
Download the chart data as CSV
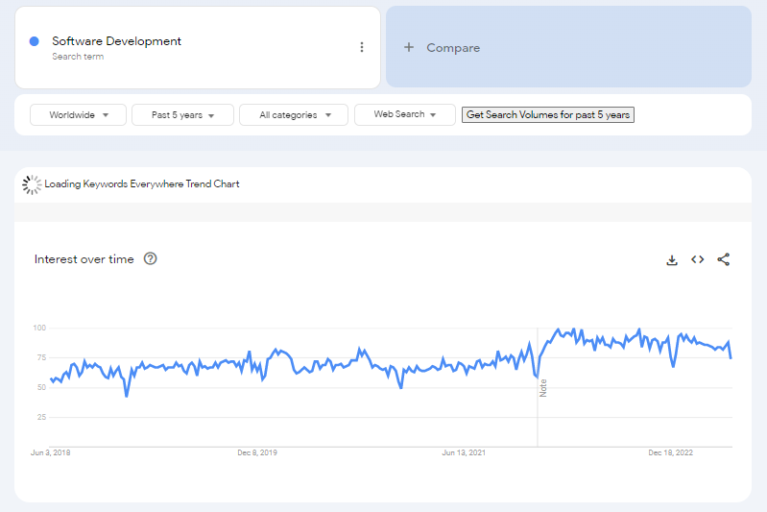tap(672, 259)
